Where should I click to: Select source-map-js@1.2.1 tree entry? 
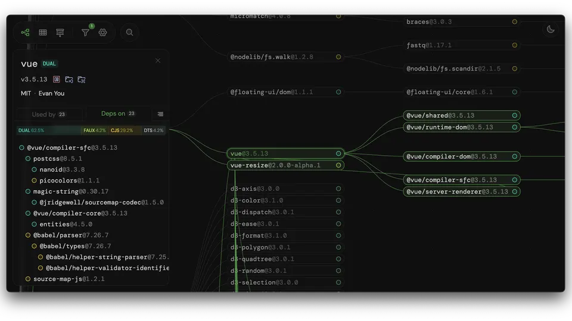(x=69, y=279)
